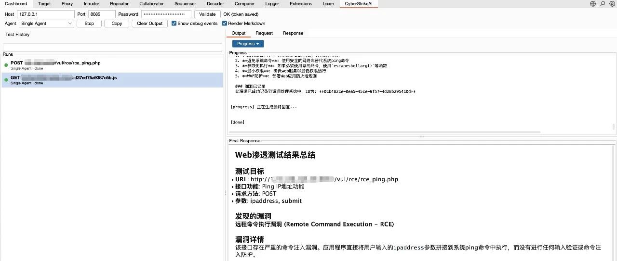The image size is (617, 261).
Task: Open the Decoder tab
Action: (215, 3)
